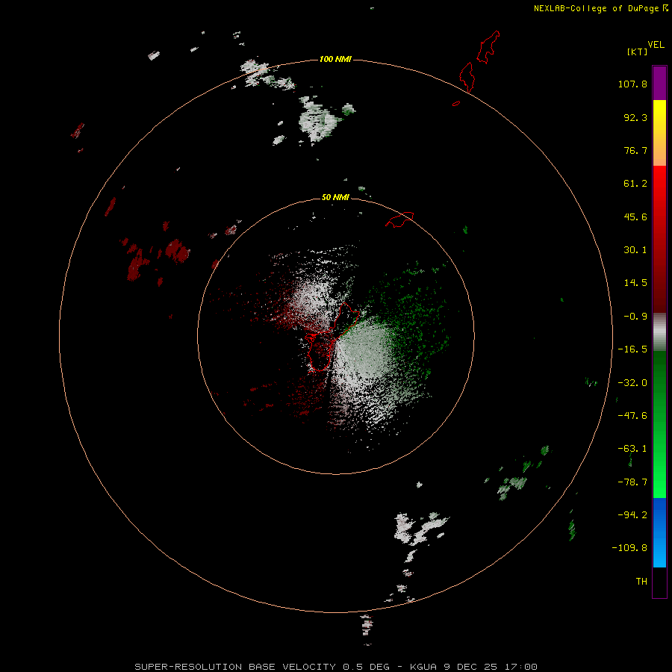Image resolution: width=672 pixels, height=672 pixels.
Task: Click the [KT] units label
Action: (638, 52)
